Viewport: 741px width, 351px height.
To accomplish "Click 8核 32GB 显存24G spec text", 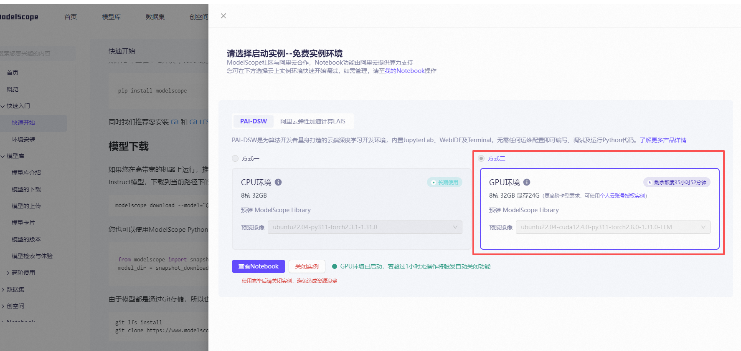I will 514,196.
